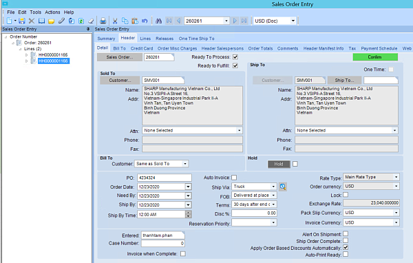Switch to the Lines tab

point(145,39)
